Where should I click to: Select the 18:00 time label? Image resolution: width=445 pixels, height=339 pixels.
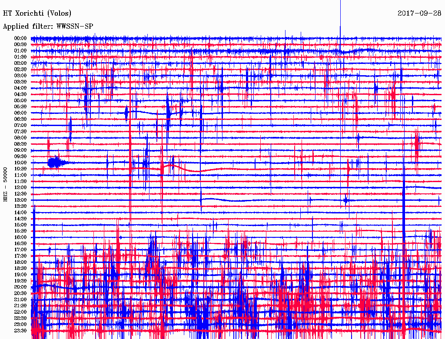point(20,263)
